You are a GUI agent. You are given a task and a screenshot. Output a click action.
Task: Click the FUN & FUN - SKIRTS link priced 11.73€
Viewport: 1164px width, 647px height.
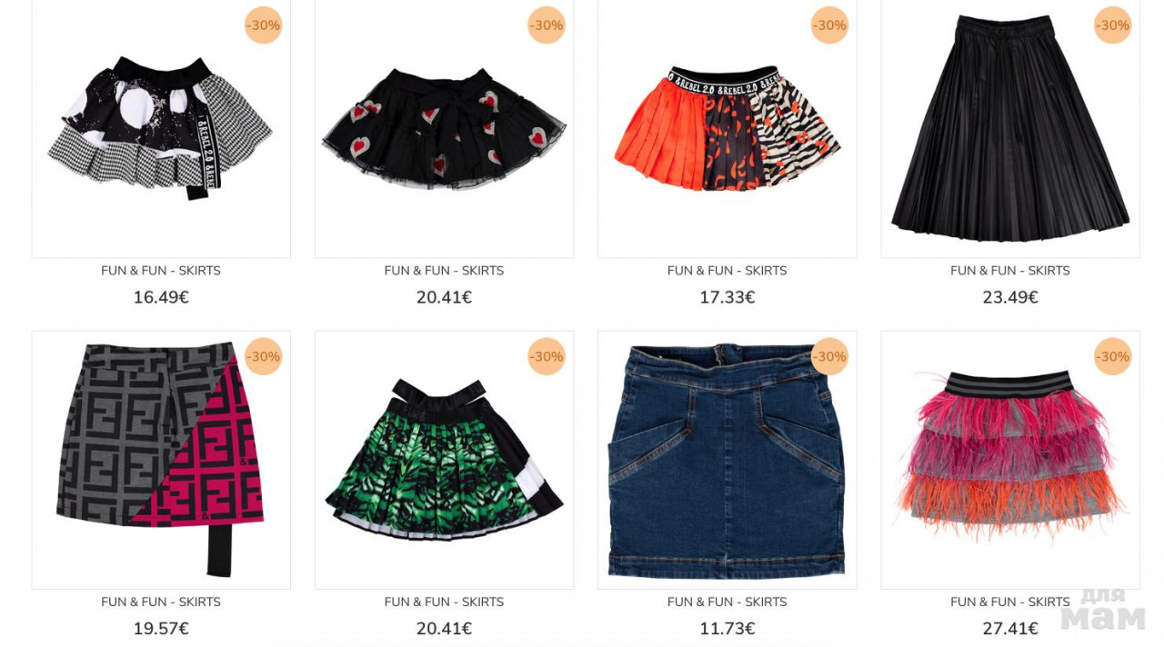(x=727, y=602)
